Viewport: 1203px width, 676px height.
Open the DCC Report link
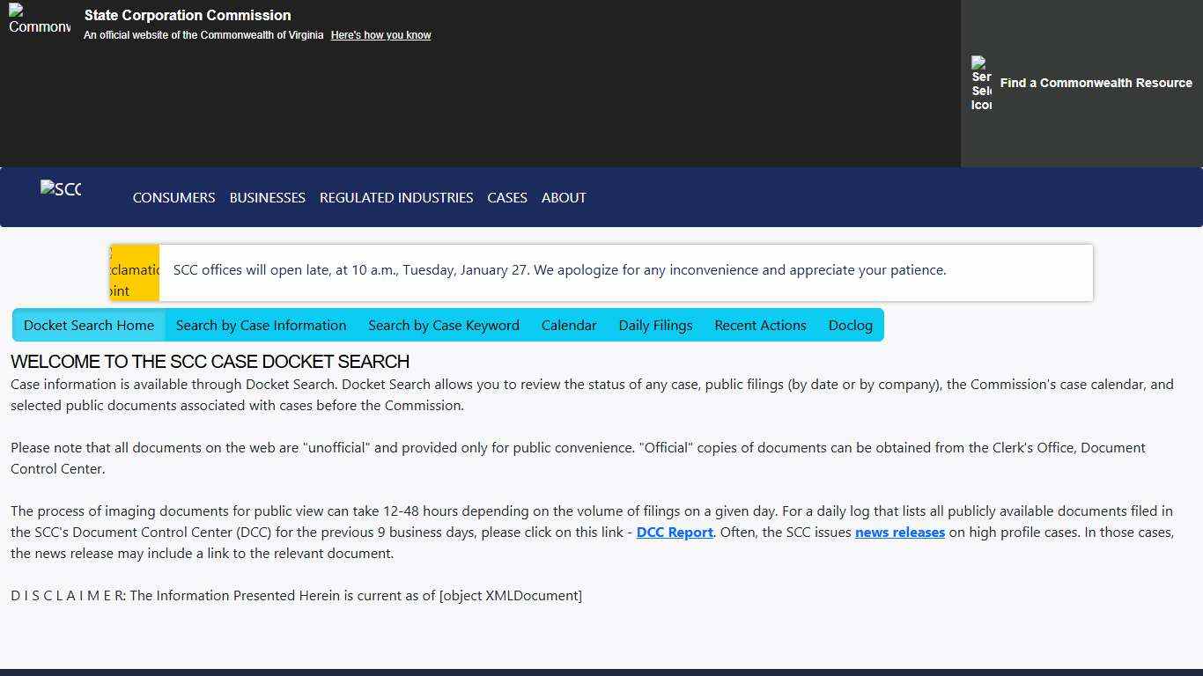(x=675, y=532)
